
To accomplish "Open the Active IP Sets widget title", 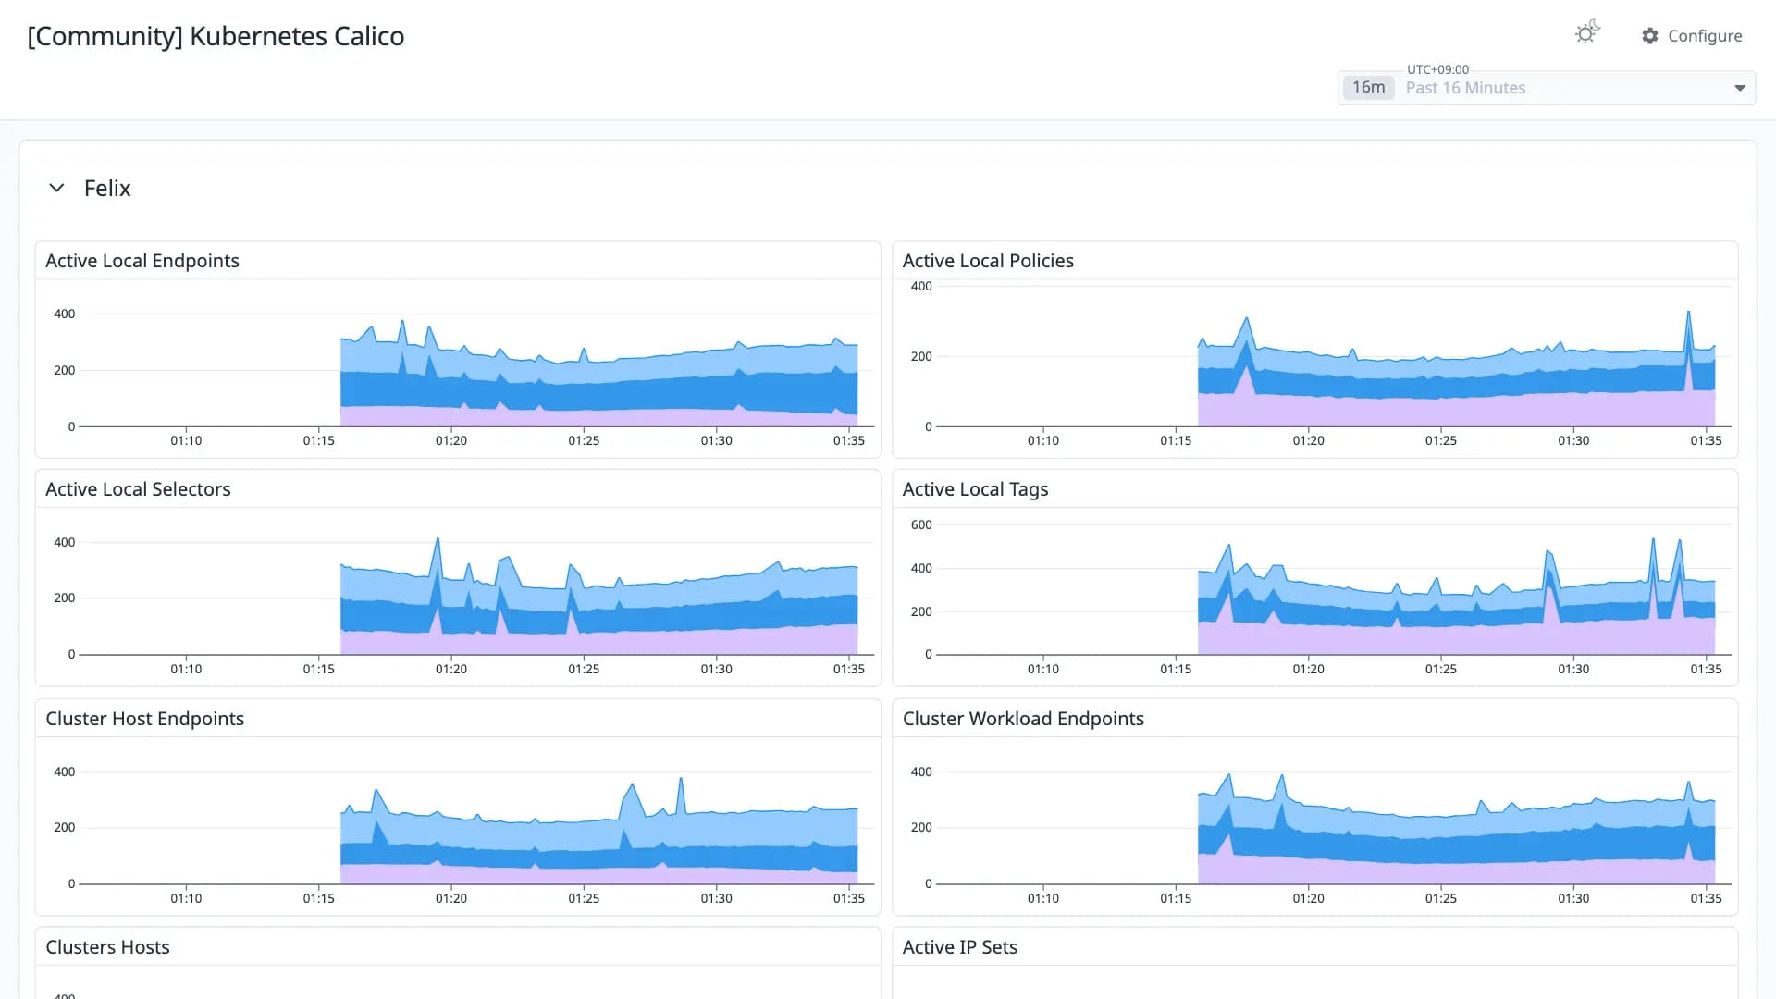I will click(x=960, y=947).
